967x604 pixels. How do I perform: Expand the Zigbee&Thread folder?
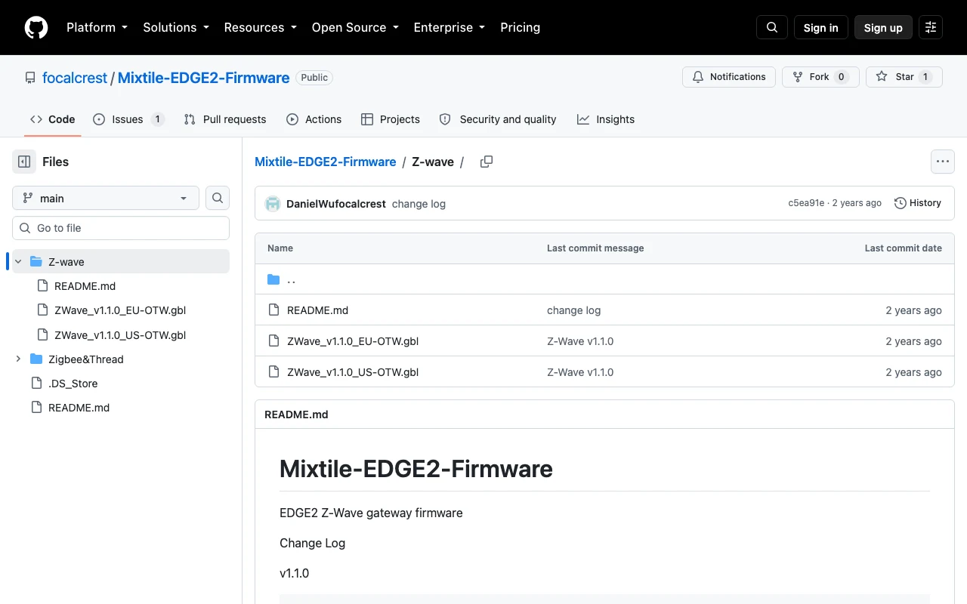pyautogui.click(x=18, y=359)
